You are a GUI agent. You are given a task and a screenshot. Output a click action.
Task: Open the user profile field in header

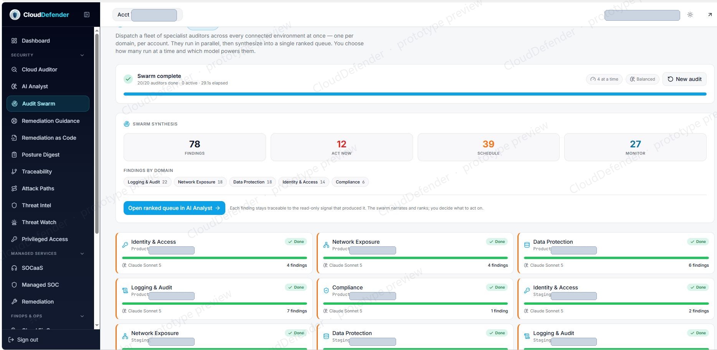click(x=642, y=15)
